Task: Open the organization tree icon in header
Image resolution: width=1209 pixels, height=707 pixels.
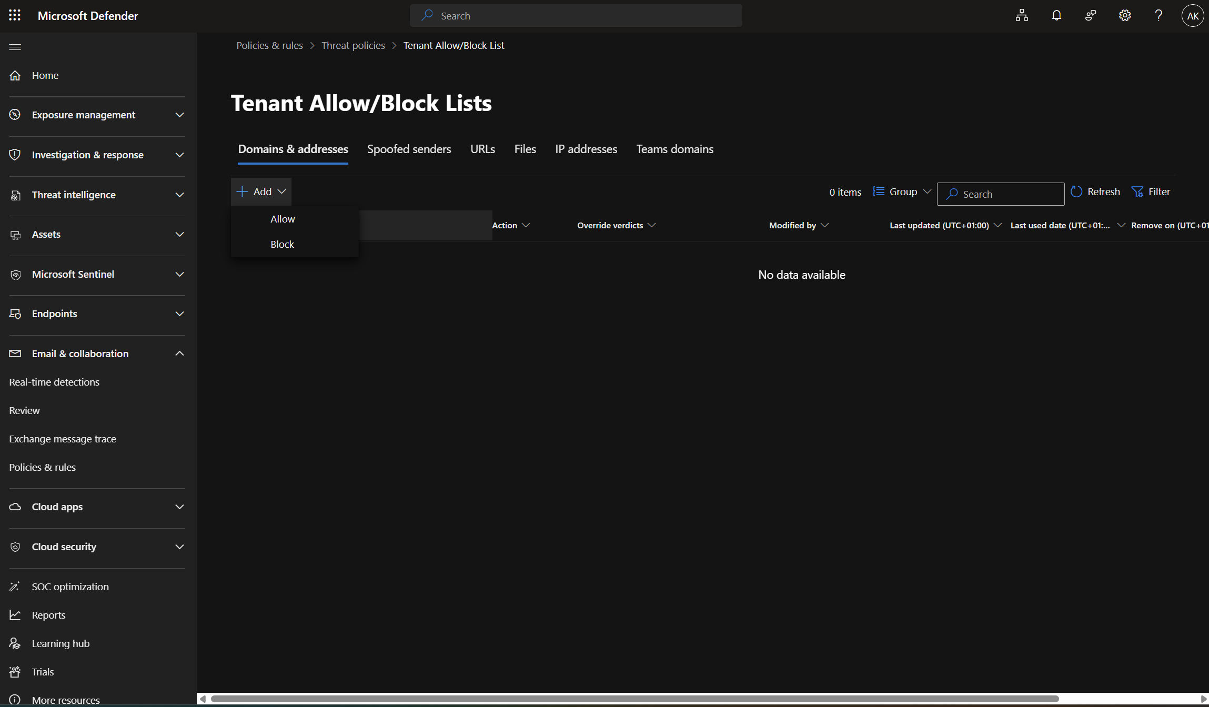Action: click(x=1022, y=15)
